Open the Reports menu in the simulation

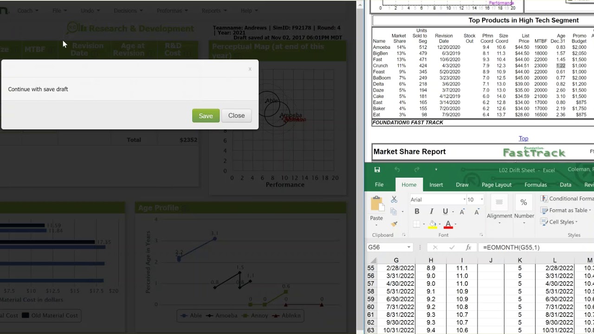(x=214, y=11)
